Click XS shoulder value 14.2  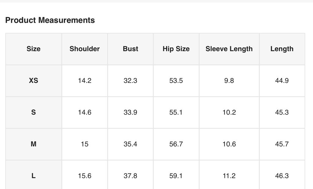pyautogui.click(x=85, y=81)
